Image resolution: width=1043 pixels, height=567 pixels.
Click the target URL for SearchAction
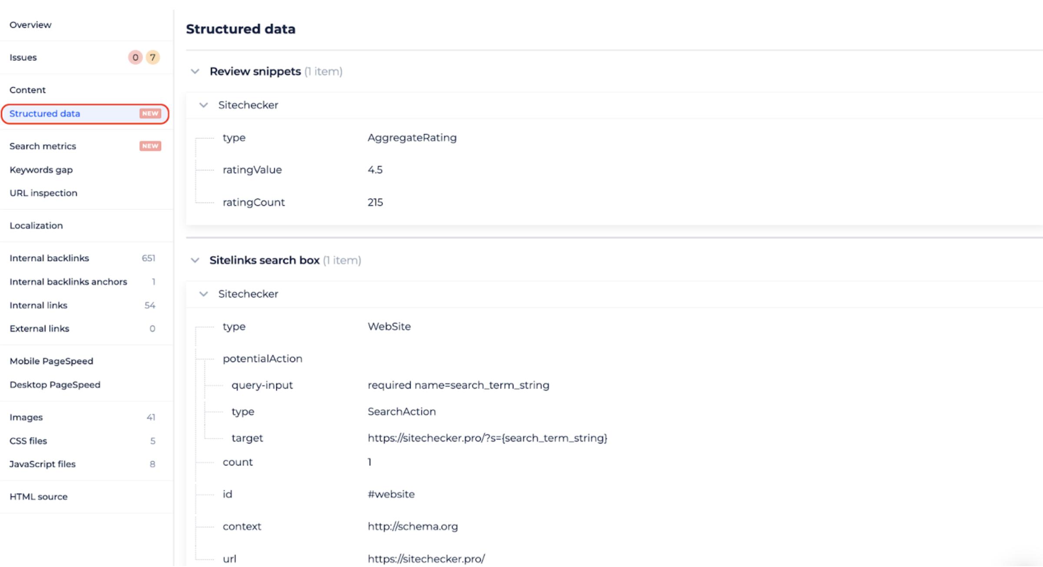click(x=487, y=438)
